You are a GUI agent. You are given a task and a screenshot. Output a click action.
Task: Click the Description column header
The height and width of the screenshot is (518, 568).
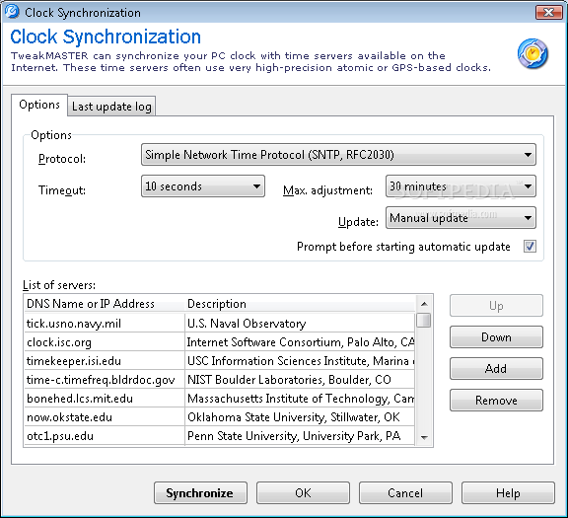click(x=300, y=304)
